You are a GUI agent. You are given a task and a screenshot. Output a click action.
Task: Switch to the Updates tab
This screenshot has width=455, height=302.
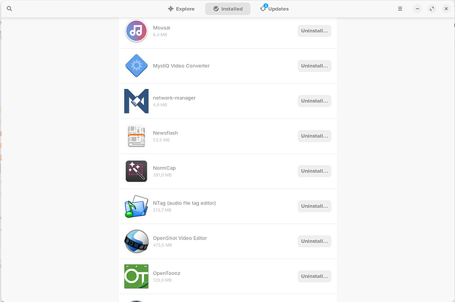click(275, 9)
